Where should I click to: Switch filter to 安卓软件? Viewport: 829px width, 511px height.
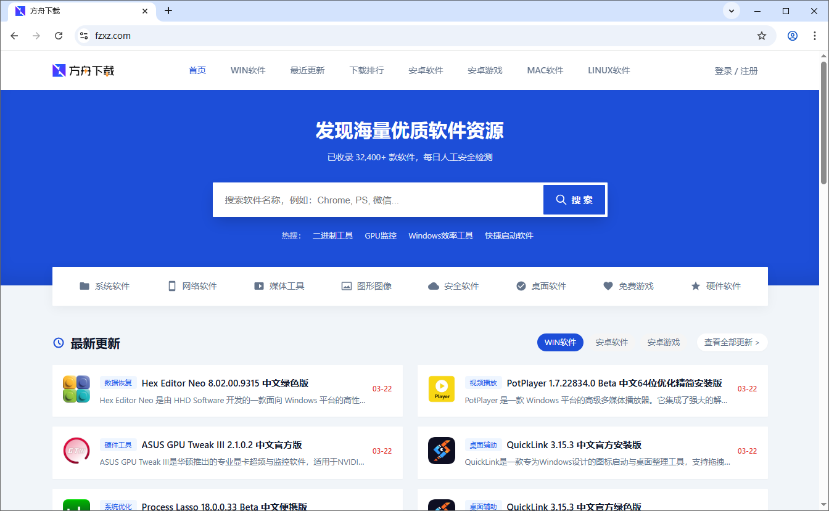point(612,342)
